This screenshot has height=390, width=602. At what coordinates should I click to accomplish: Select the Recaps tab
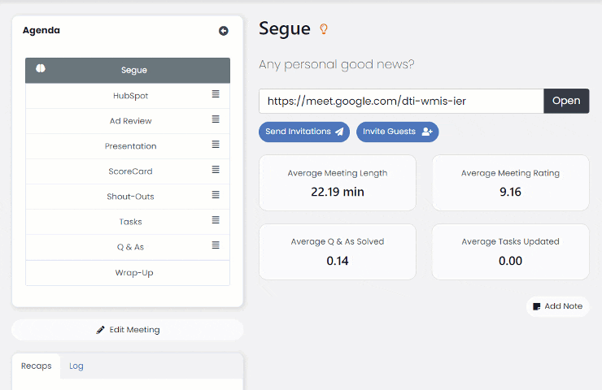(37, 366)
